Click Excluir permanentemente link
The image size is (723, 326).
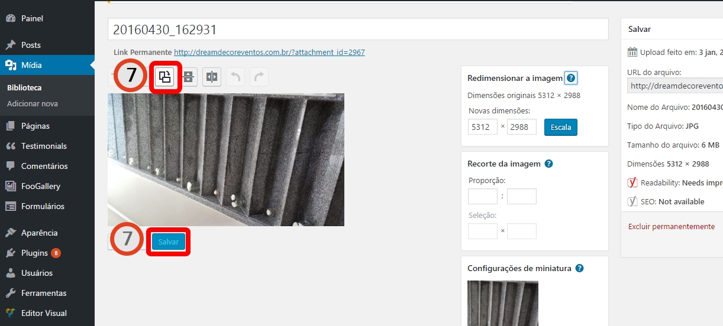tap(672, 226)
